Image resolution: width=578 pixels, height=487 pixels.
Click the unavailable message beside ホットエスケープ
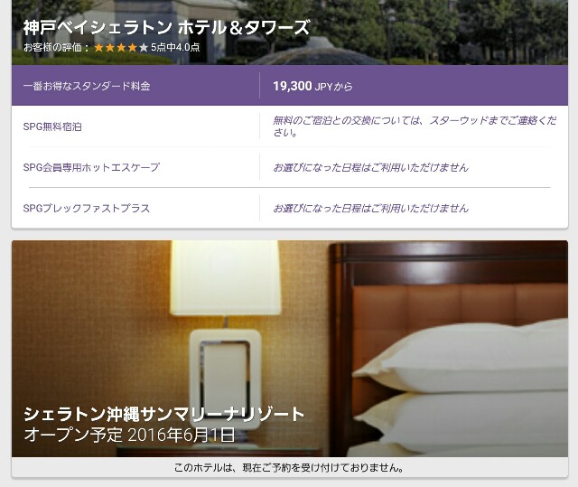[370, 167]
